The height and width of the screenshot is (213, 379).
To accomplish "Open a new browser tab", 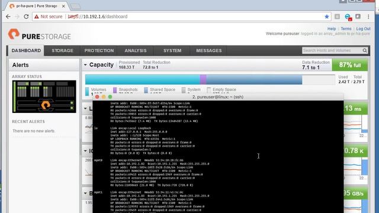I will click(75, 7).
